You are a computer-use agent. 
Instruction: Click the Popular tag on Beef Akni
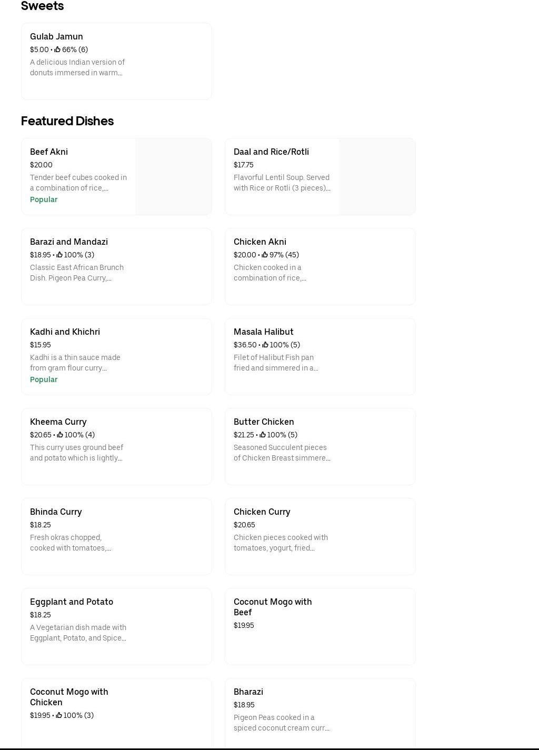[44, 199]
